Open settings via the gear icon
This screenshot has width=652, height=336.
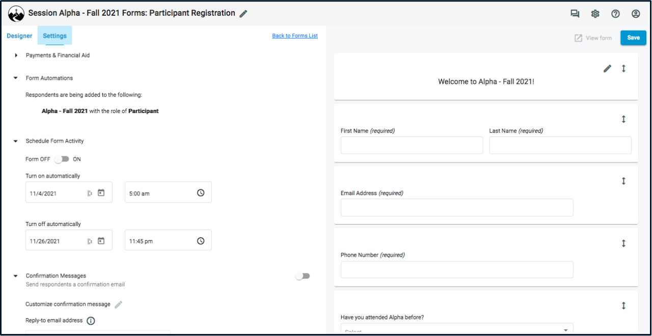click(595, 13)
